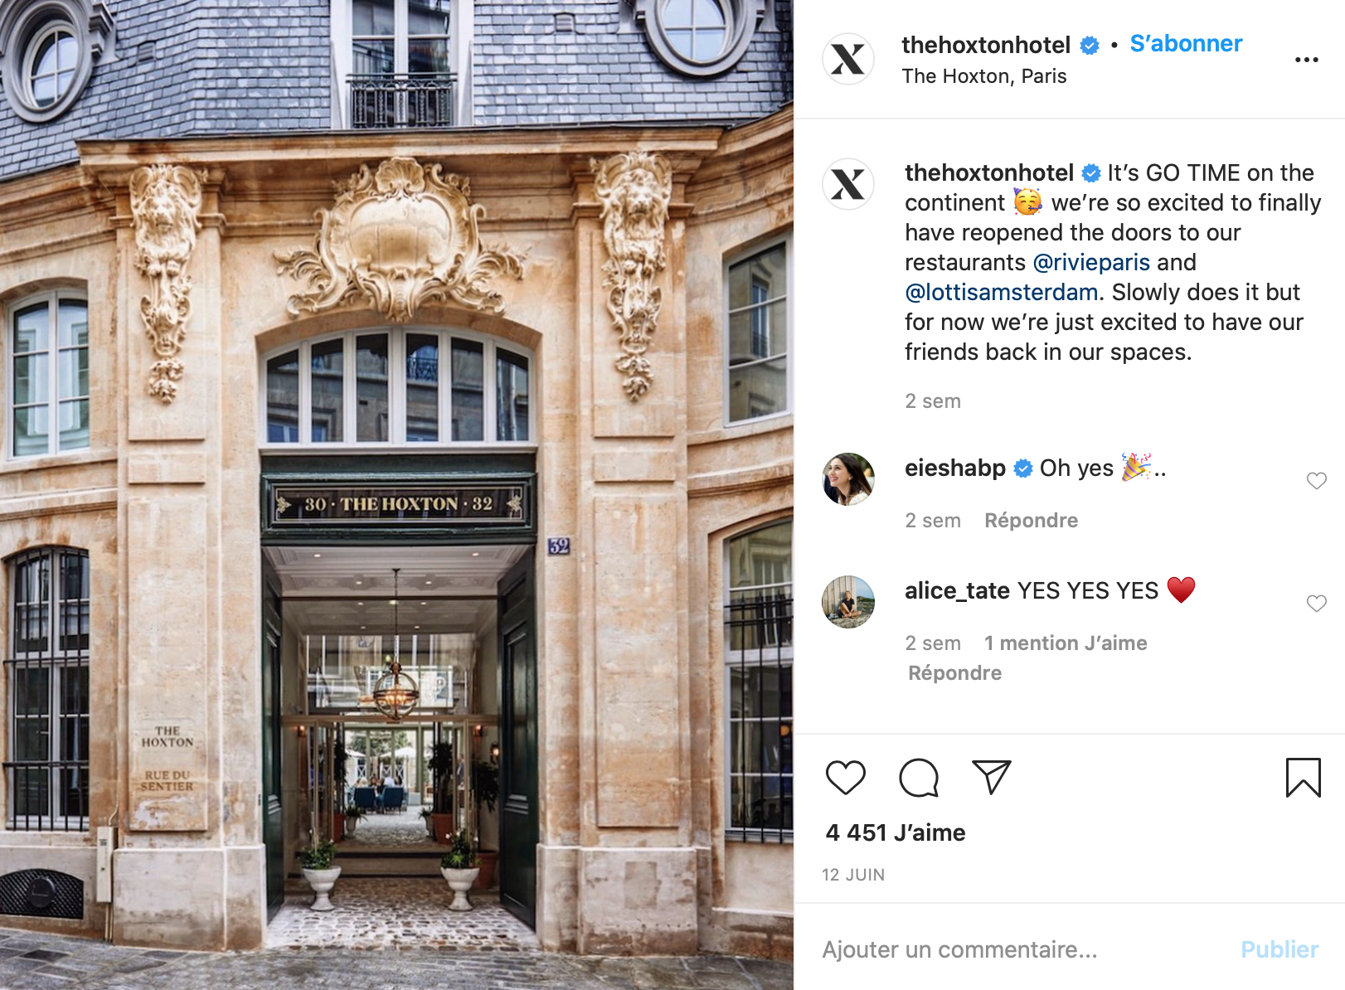
Task: Open the Hoxton entrance photo
Action: (x=396, y=495)
